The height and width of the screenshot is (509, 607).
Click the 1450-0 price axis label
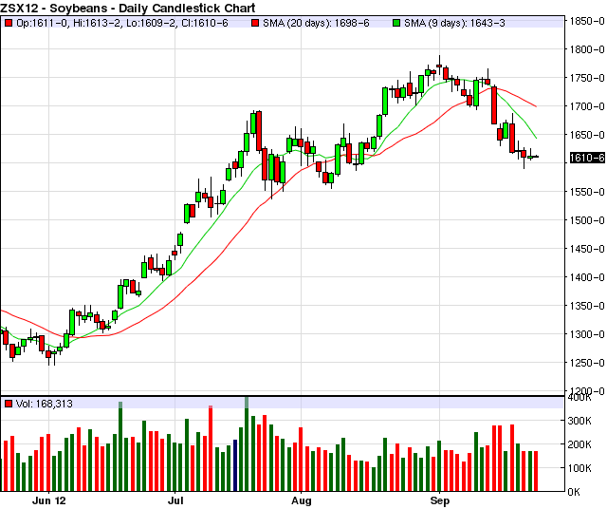click(x=587, y=249)
